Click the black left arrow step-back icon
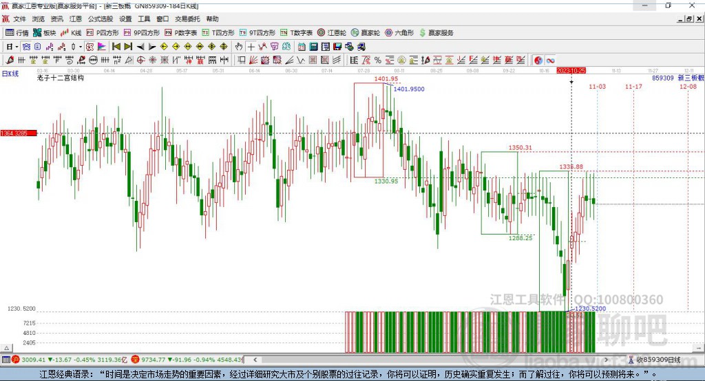This screenshot has height=381, width=705. [140, 47]
